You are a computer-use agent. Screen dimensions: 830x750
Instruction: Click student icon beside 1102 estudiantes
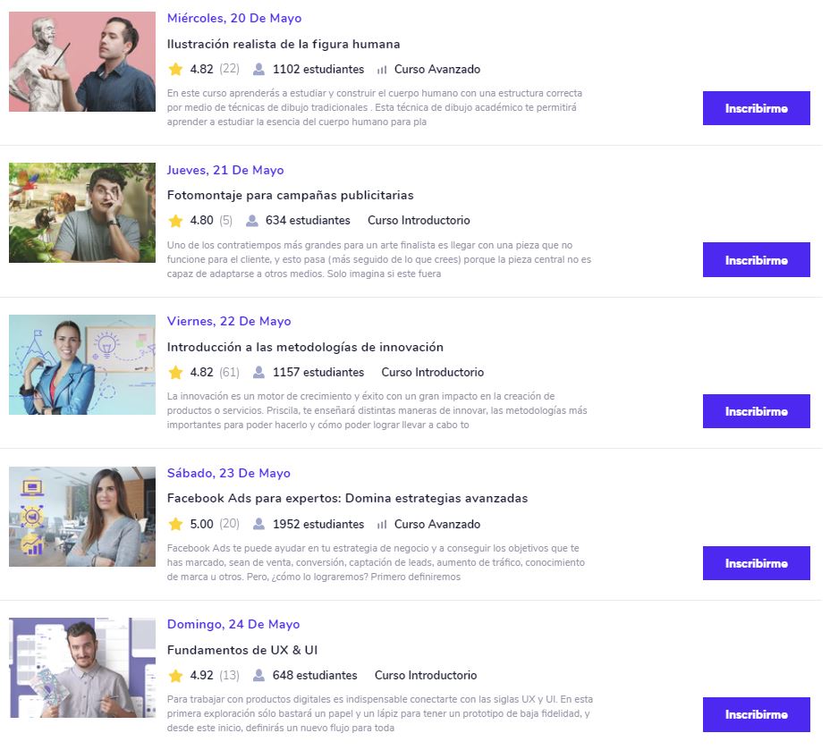pyautogui.click(x=258, y=70)
